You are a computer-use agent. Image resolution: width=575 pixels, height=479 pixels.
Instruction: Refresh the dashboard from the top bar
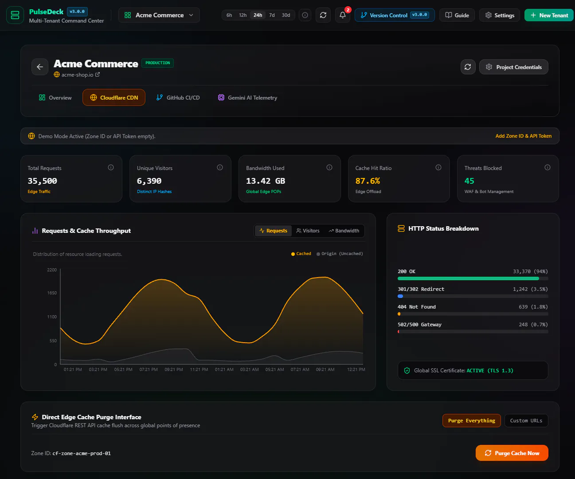(323, 15)
